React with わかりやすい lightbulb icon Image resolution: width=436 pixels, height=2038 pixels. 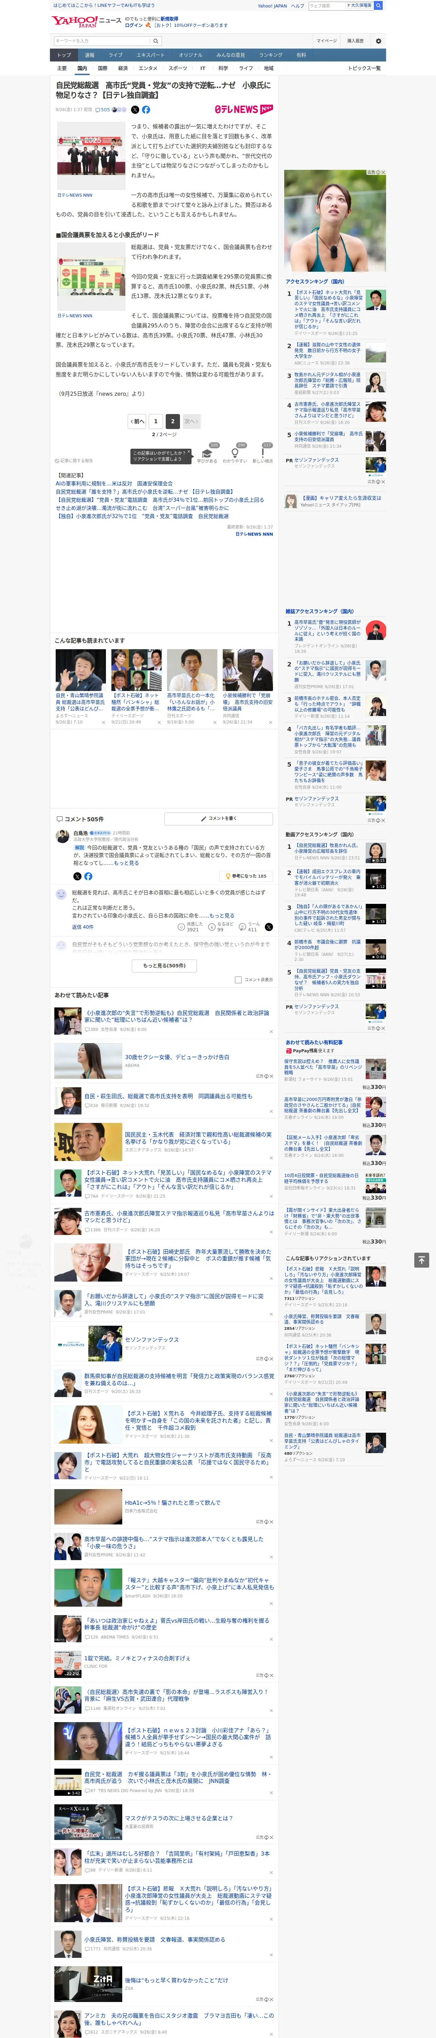pyautogui.click(x=235, y=453)
